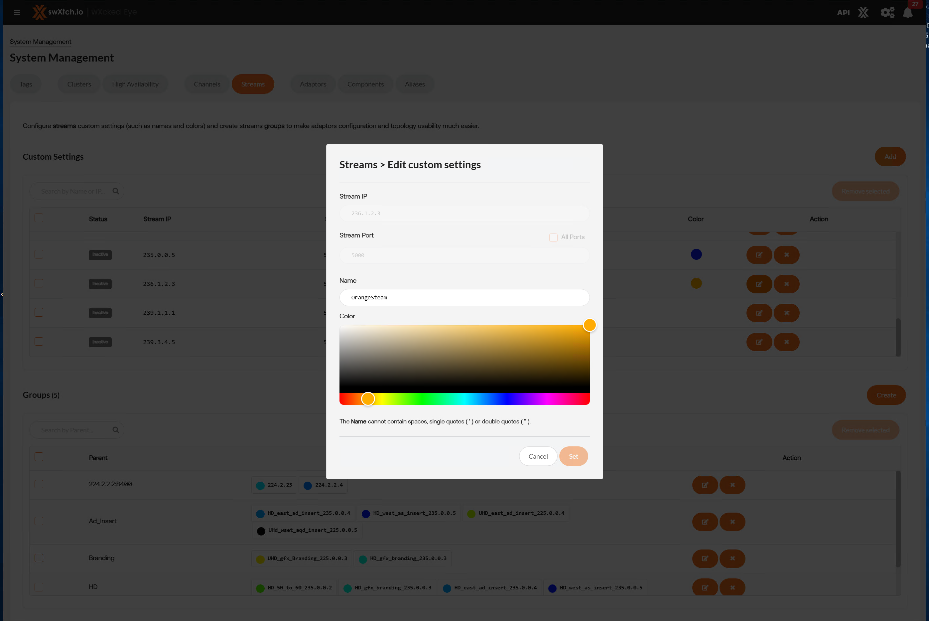
Task: Open the settings gears icon
Action: [x=887, y=13]
